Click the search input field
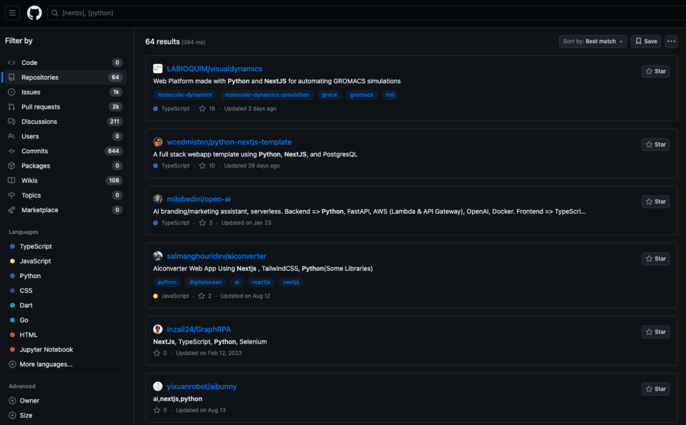Screen dimensions: 686x425 242,13
